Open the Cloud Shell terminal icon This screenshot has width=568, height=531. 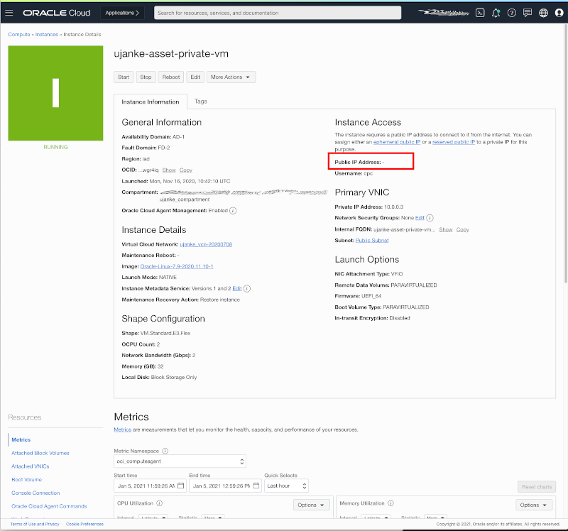click(480, 13)
